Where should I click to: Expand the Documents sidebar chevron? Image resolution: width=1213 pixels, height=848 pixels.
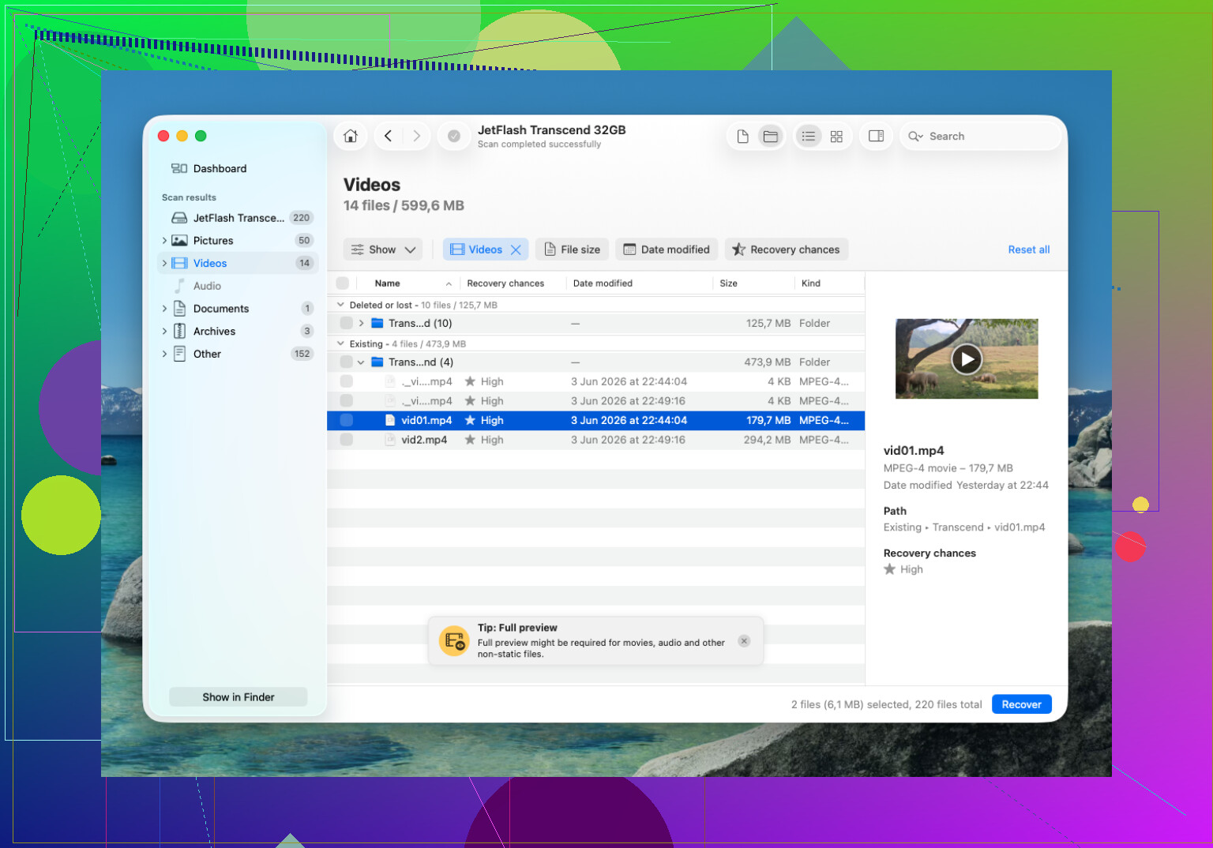click(x=164, y=309)
